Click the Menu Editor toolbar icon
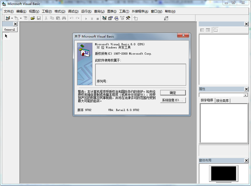251x186 pixels. point(25,18)
